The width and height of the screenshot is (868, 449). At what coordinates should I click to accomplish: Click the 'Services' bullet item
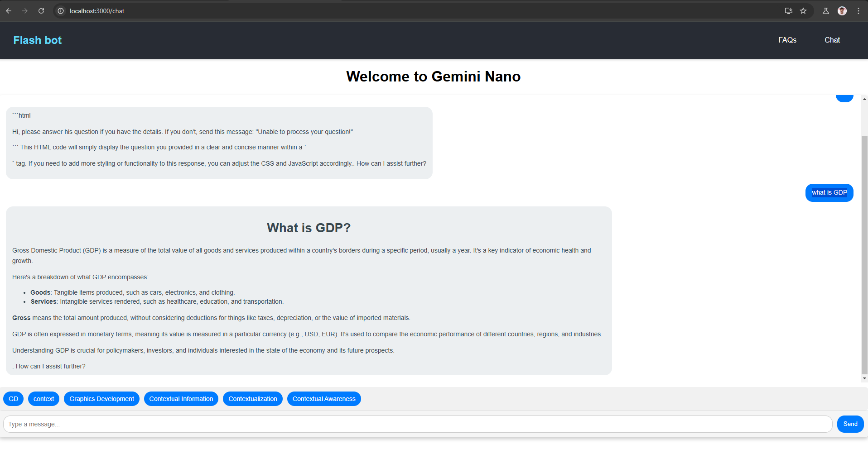(x=157, y=302)
